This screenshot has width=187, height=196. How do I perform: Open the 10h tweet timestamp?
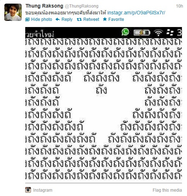click(x=179, y=6)
